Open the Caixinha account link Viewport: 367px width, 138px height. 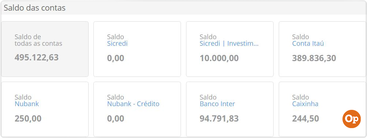click(x=305, y=104)
